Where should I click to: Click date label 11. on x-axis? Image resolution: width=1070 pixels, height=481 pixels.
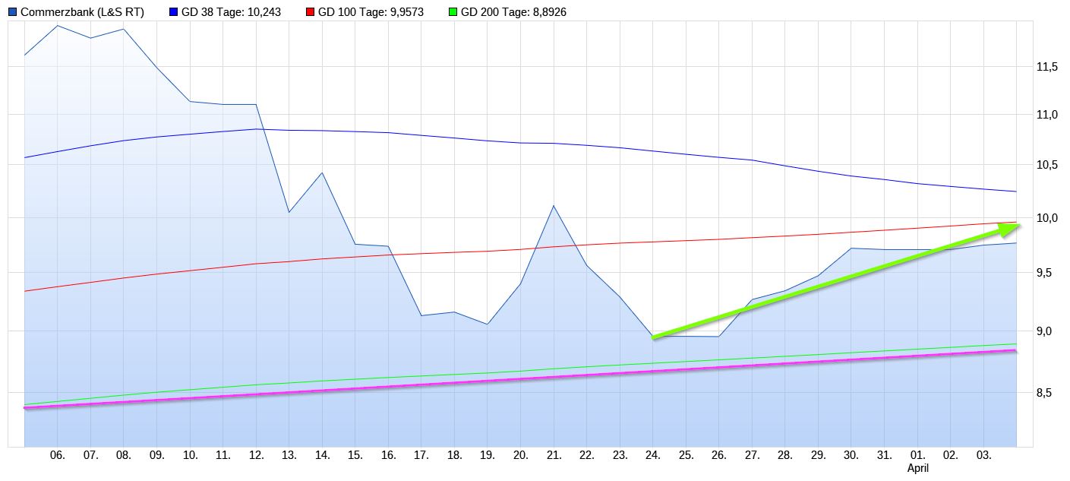click(223, 456)
